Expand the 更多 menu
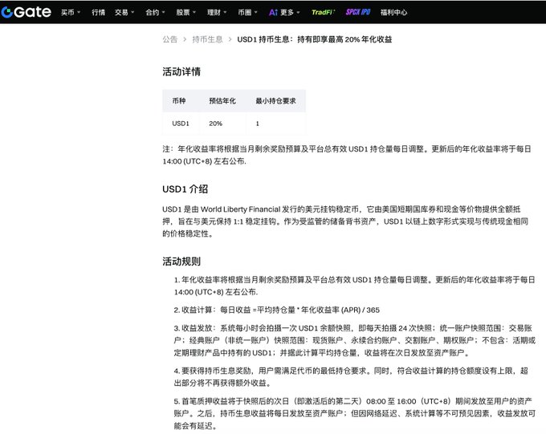The height and width of the screenshot is (434, 546). pos(290,13)
